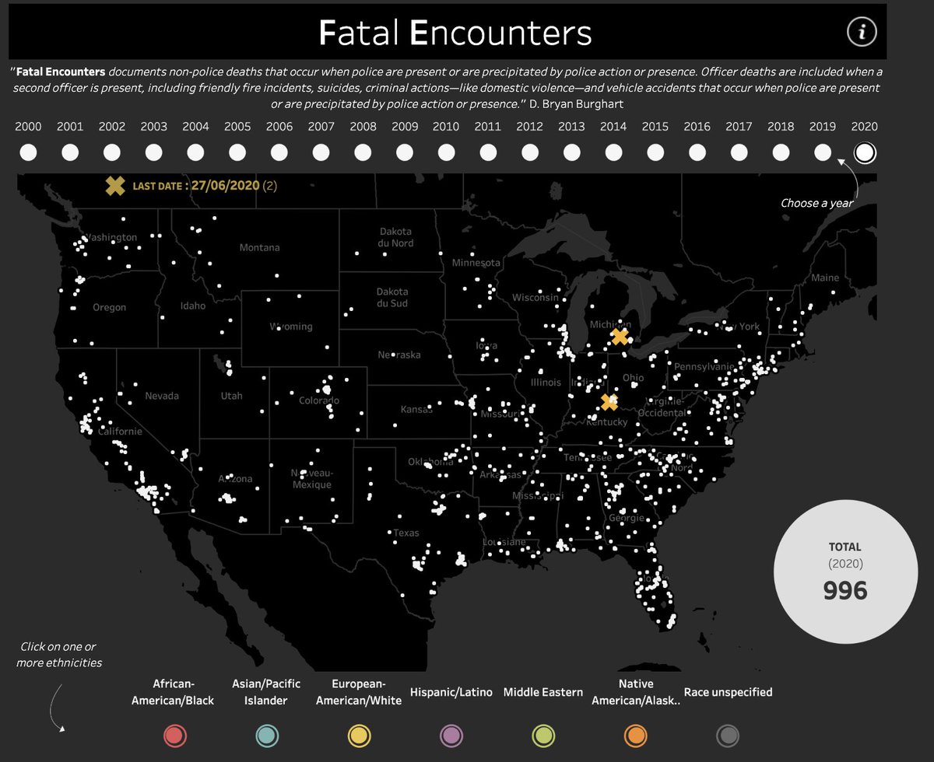Pick the 2015 year circle

(655, 152)
